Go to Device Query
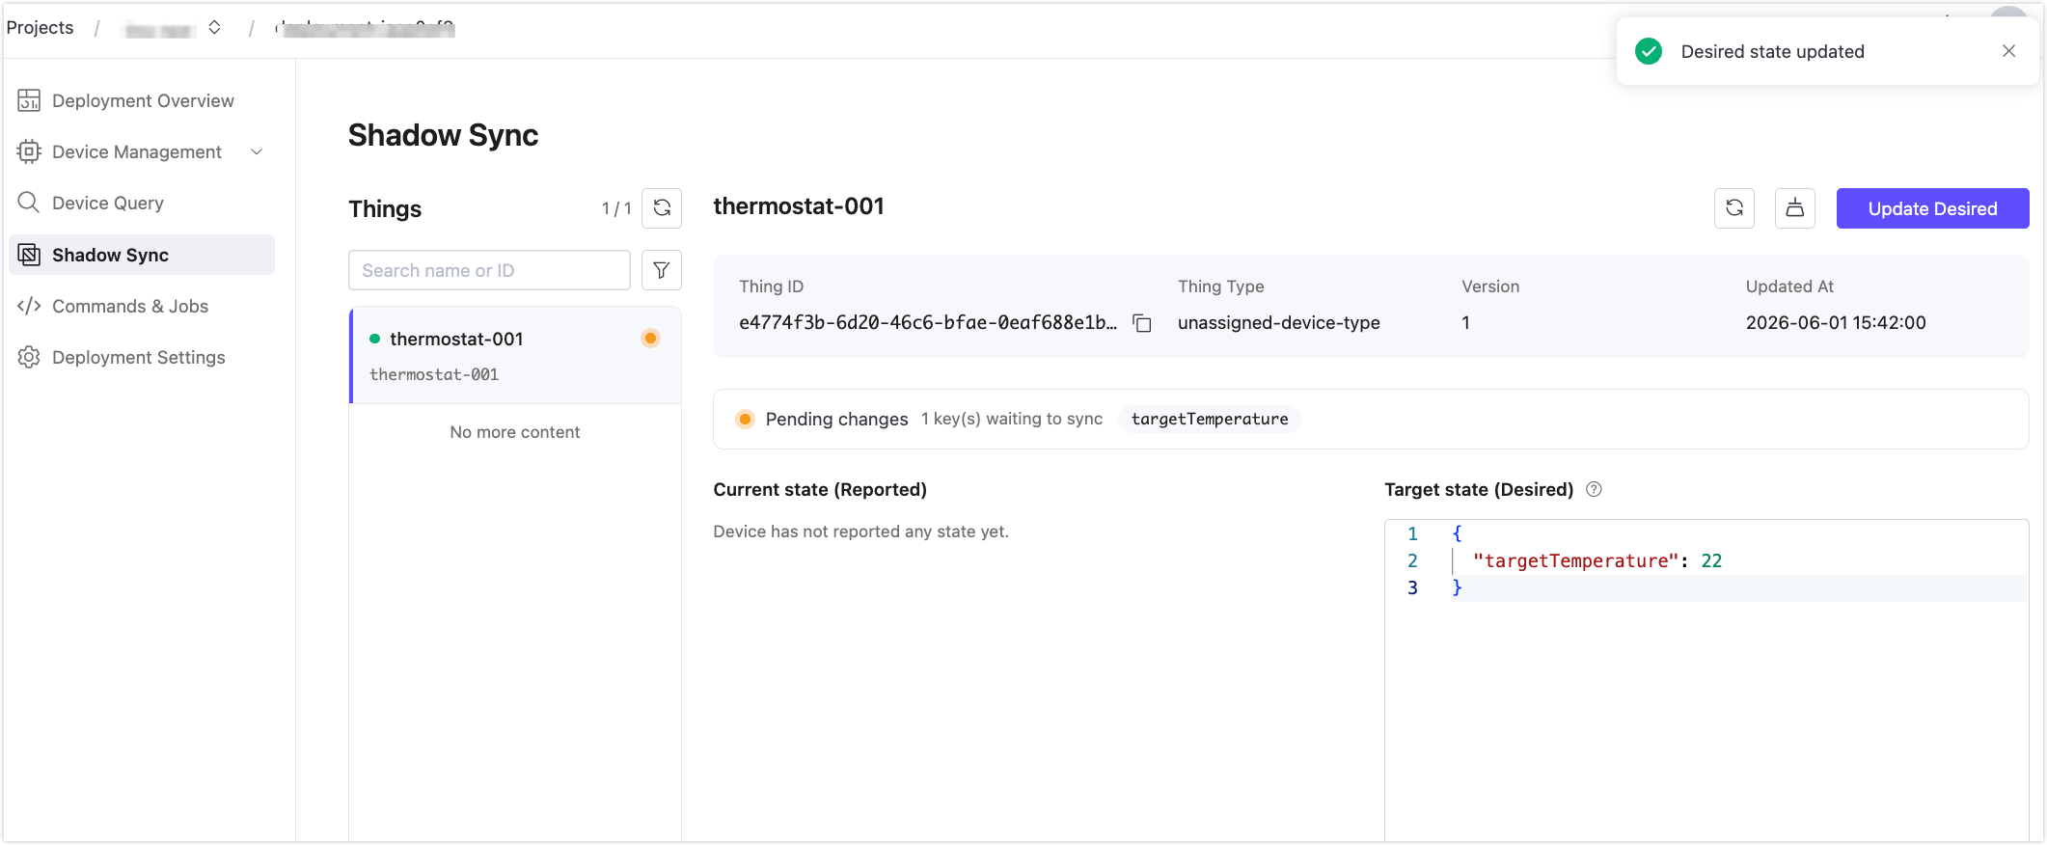Viewport: 2047px width, 845px height. tap(142, 203)
